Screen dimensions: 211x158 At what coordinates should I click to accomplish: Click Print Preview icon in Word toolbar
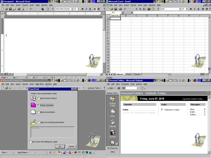point(23,9)
